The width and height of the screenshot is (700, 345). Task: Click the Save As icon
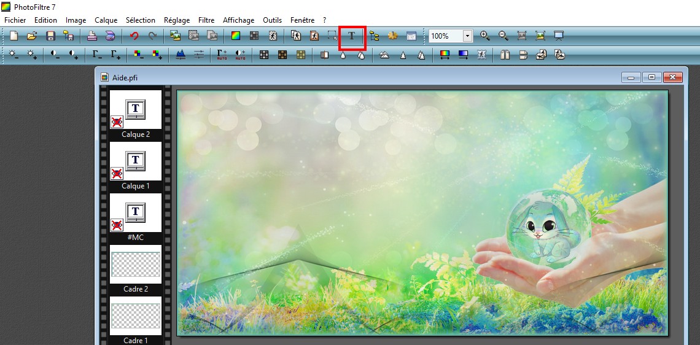tap(68, 36)
